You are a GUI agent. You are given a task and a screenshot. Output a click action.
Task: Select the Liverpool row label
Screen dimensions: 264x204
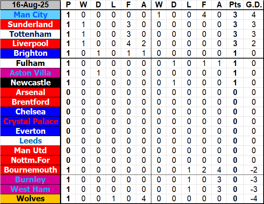31,44
